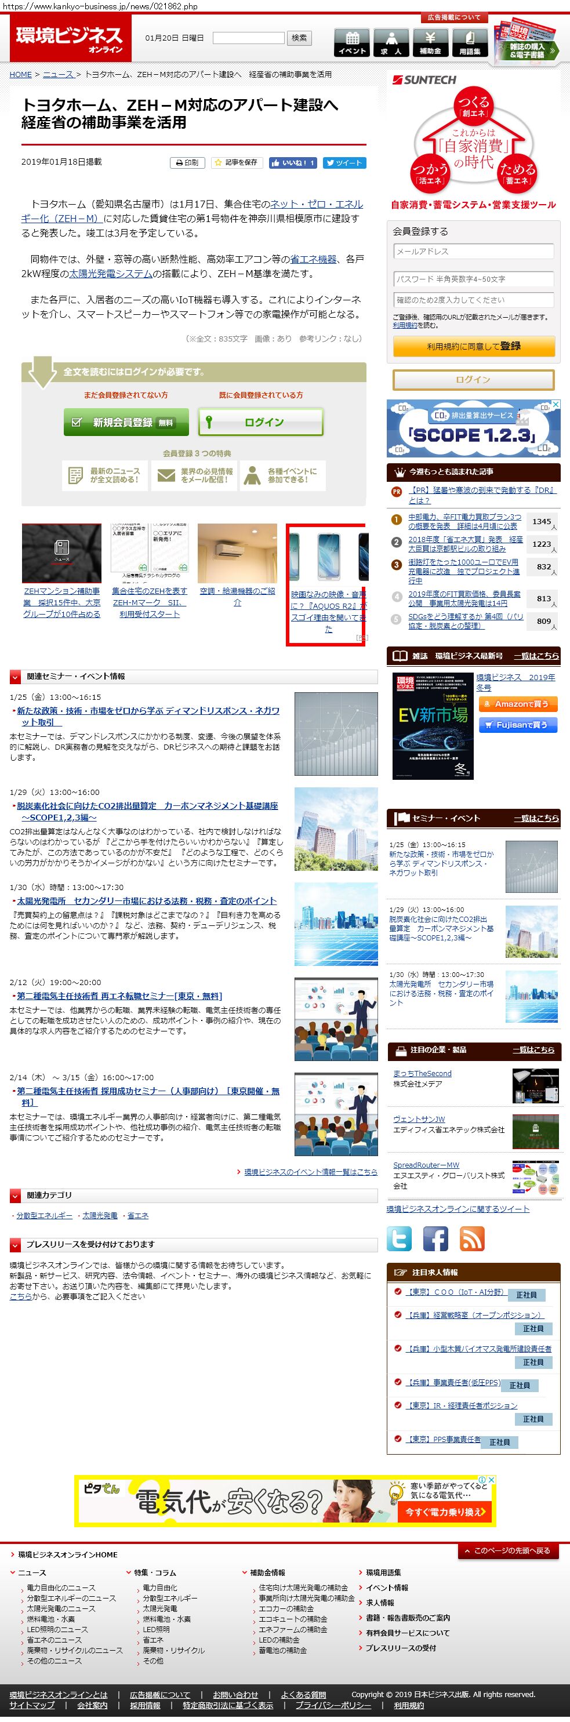Screen dimensions: 570x1722
Task: Click the 業界の必見情報をメール配信 benefit icon
Action: coord(194,475)
